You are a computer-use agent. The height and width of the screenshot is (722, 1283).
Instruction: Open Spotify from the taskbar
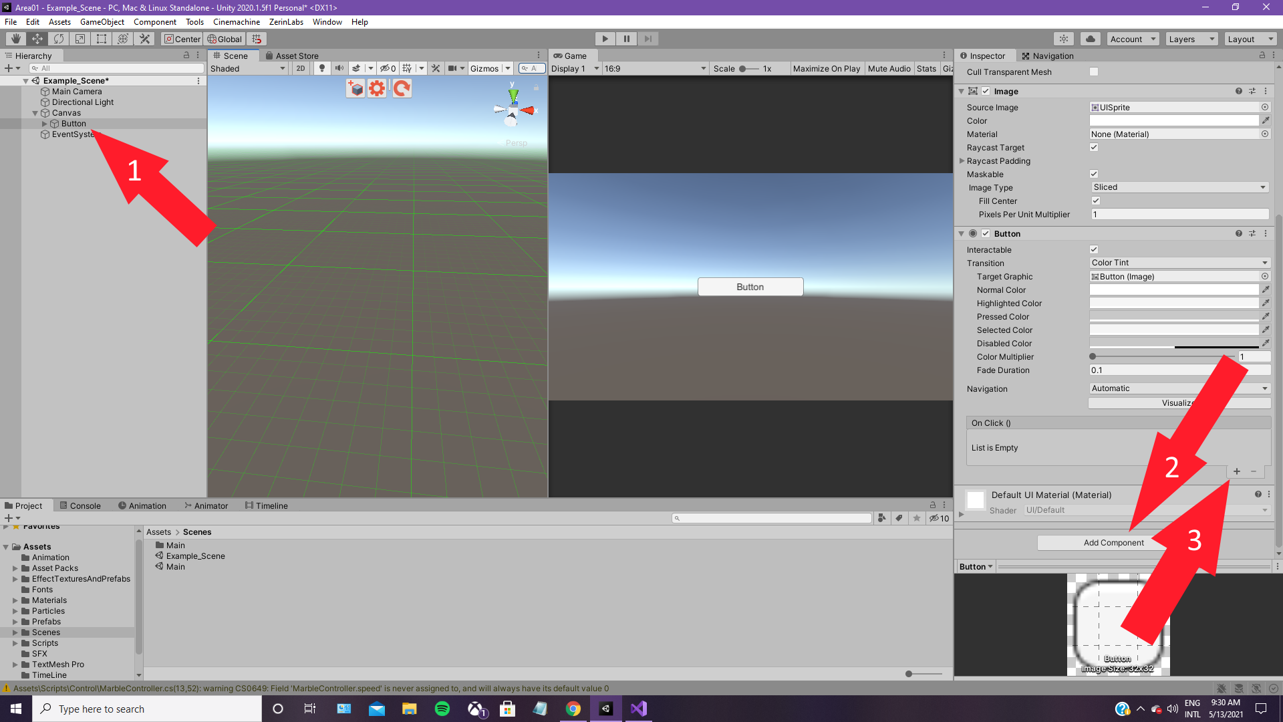coord(442,709)
